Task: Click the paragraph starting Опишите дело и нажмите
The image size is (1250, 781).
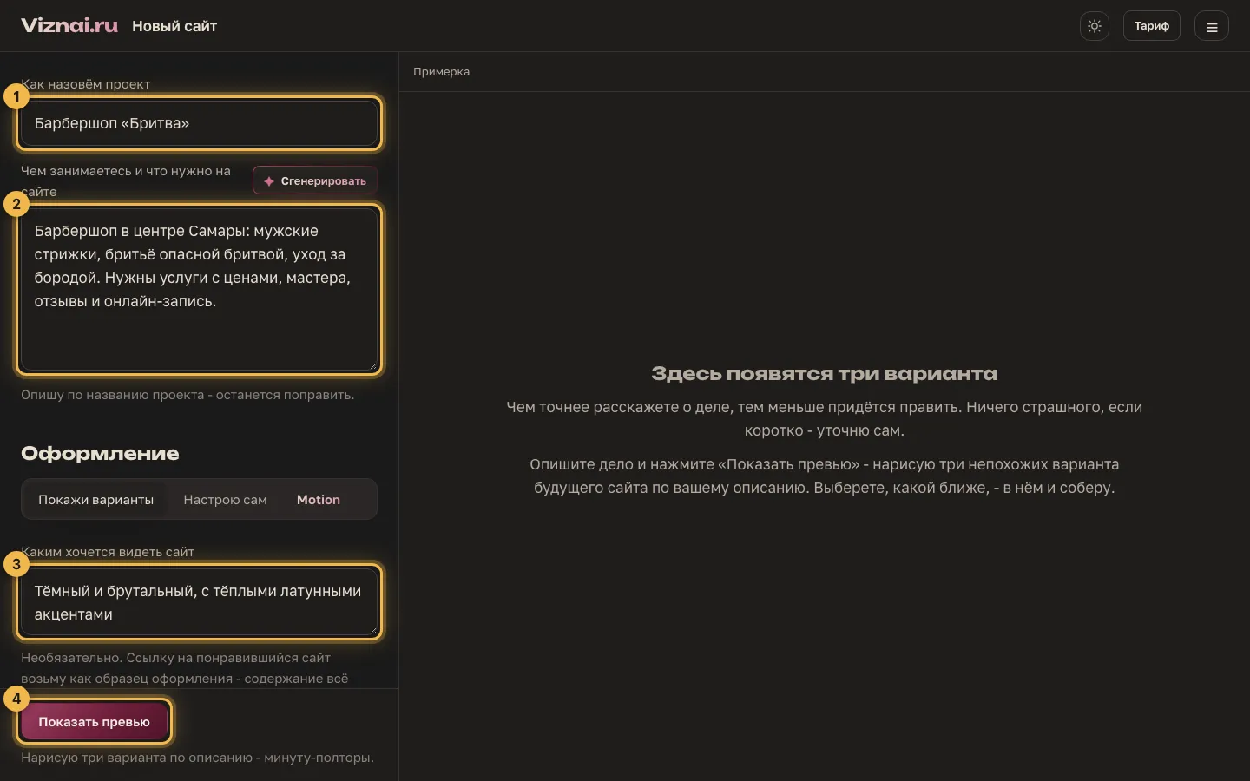Action: [825, 476]
